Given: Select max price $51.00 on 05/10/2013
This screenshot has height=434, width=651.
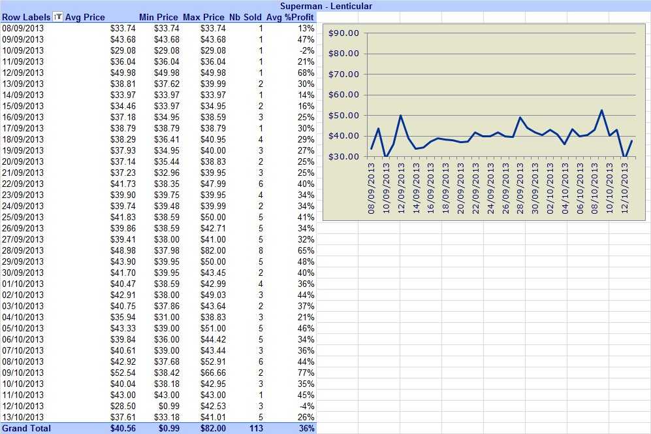Looking at the screenshot, I should click(x=213, y=328).
